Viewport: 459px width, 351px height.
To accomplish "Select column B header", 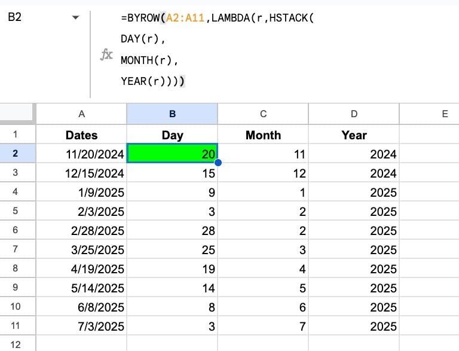I will point(172,114).
